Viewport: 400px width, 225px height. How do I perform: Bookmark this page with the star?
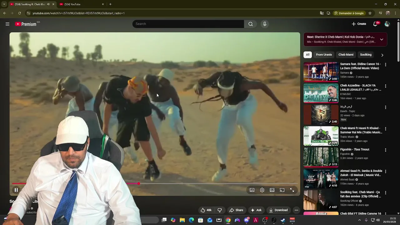pos(370,13)
